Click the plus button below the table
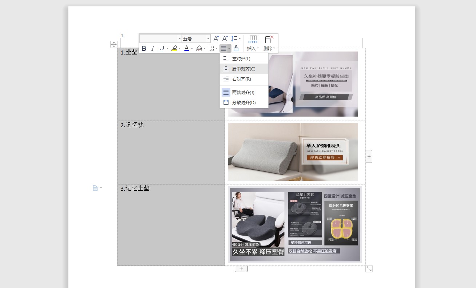The width and height of the screenshot is (476, 288). coord(241,268)
